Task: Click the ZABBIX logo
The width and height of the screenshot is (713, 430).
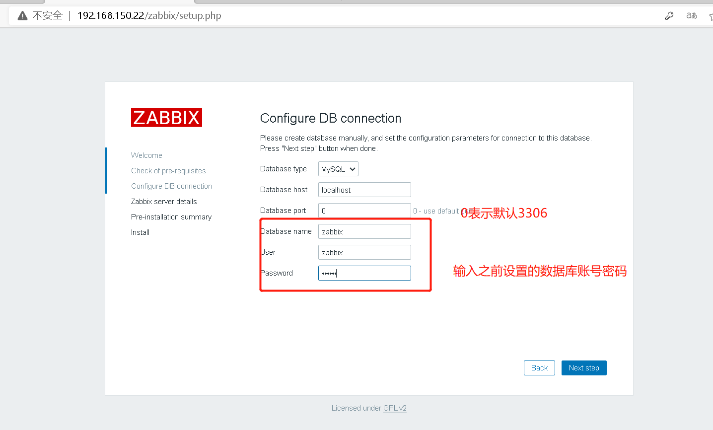Action: [166, 118]
